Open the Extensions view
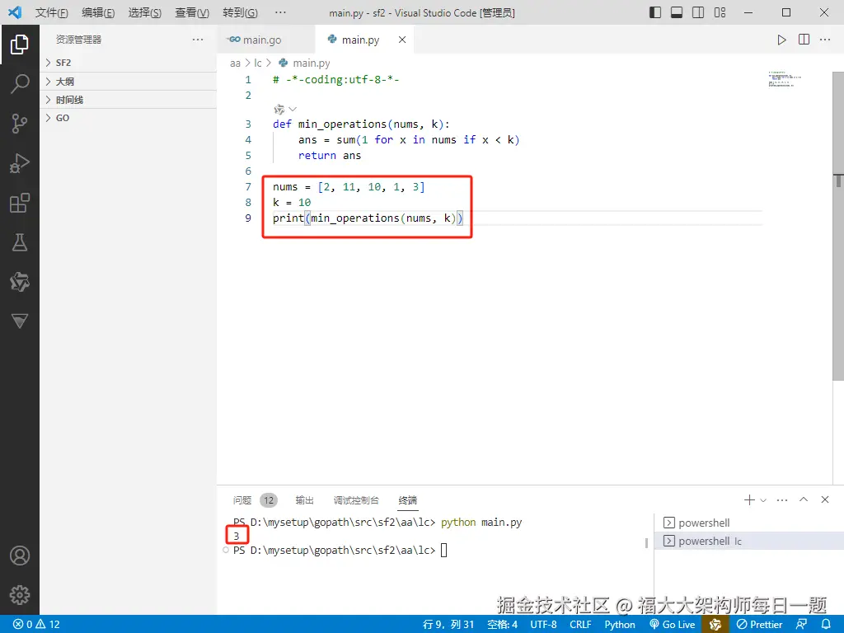The height and width of the screenshot is (633, 844). pos(20,203)
